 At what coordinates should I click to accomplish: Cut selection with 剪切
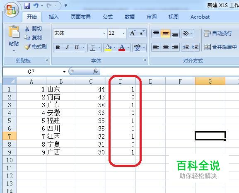point(34,28)
